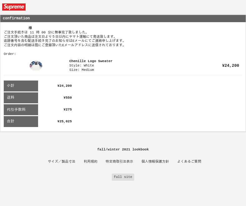Open the fall/winter 2021 lookbook link

[x=123, y=150]
